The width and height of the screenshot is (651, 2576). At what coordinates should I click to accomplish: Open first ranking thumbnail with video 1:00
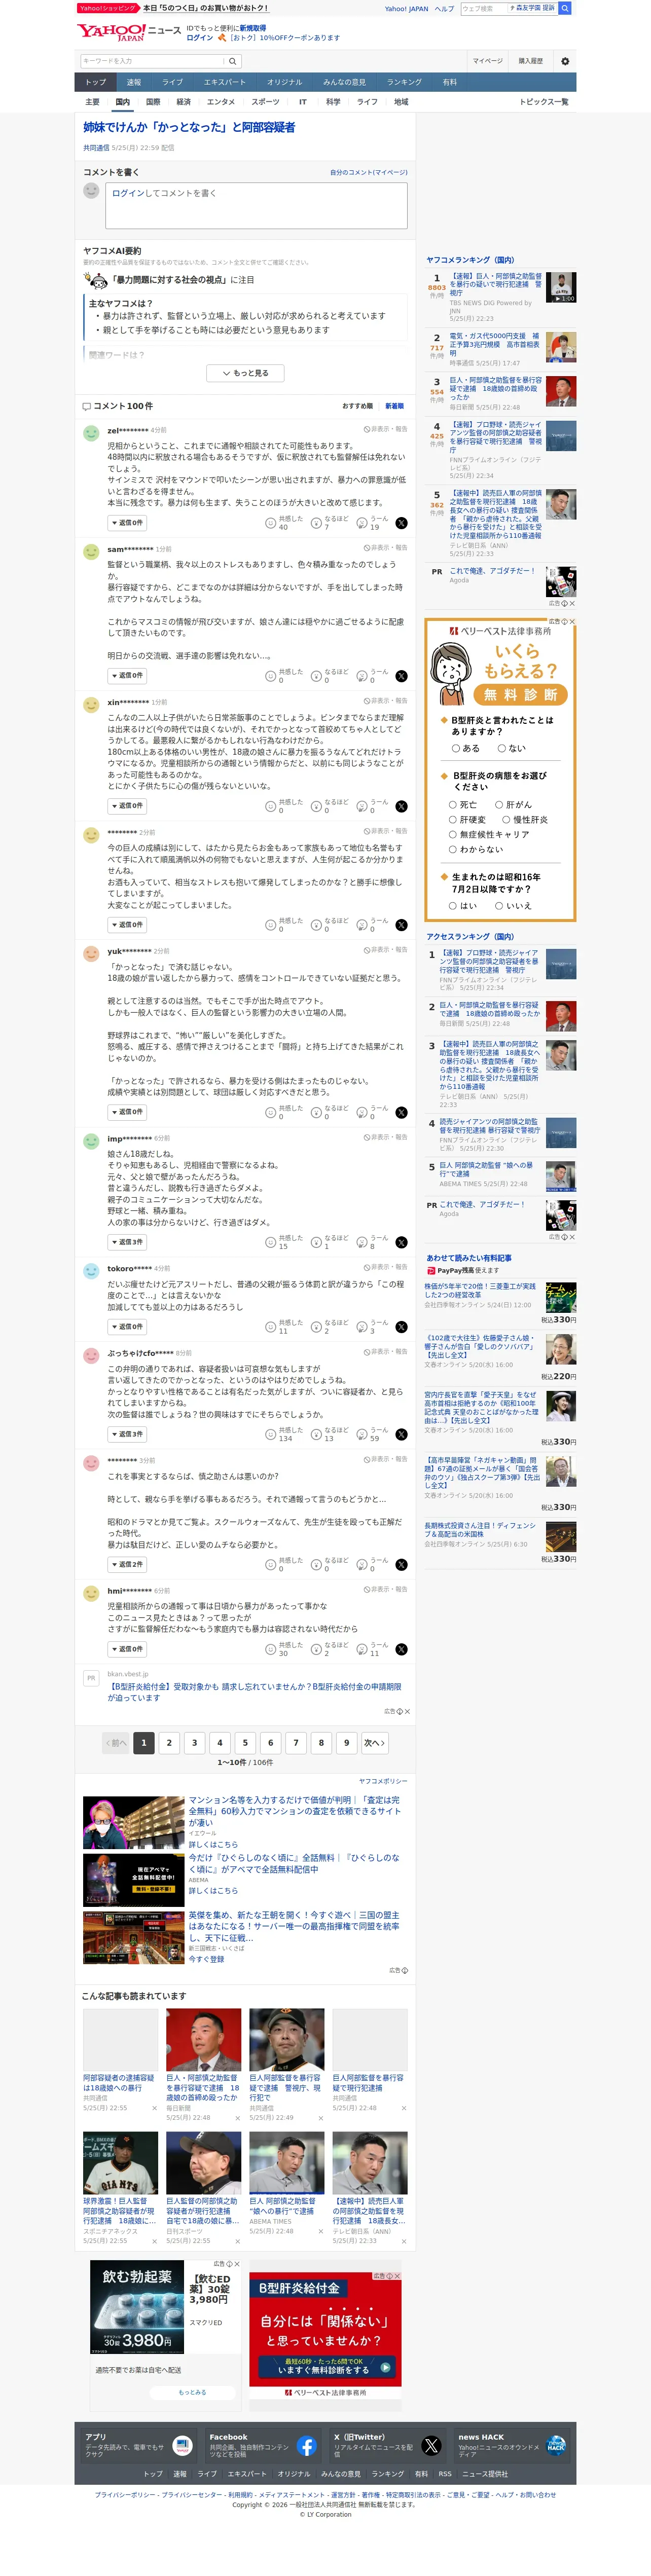pos(561,287)
